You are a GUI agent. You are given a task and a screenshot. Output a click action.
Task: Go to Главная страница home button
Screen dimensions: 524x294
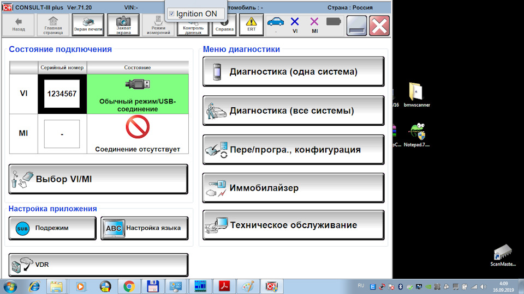(x=53, y=24)
